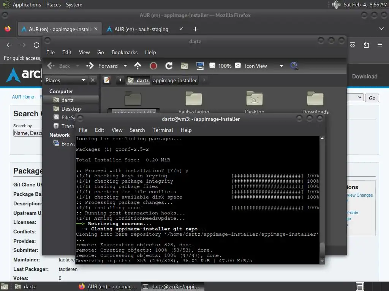Open the Applications menu in top panel
This screenshot has width=389, height=291.
tap(27, 5)
